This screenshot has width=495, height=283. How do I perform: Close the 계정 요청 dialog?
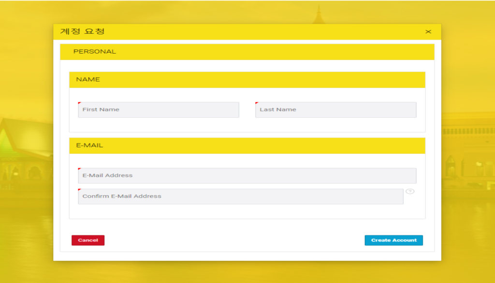428,32
